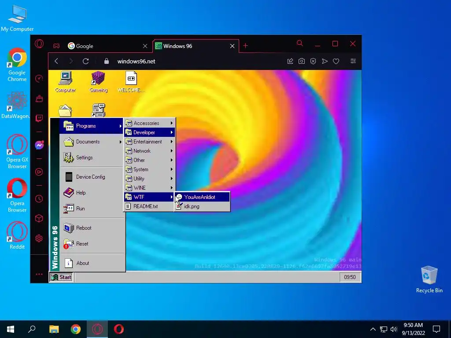Viewport: 451px width, 338px height.
Task: Expand the Documents start menu entry
Action: click(92, 142)
